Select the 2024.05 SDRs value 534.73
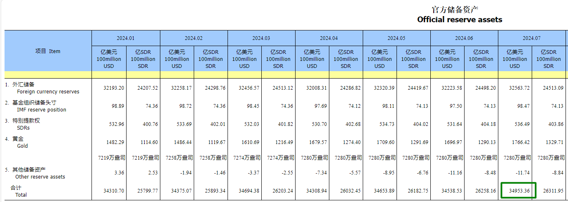Viewport: 568px width, 202px height. coord(384,124)
